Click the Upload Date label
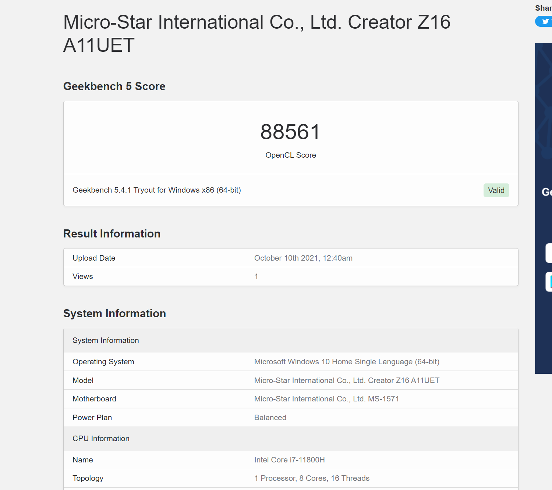 (x=94, y=258)
